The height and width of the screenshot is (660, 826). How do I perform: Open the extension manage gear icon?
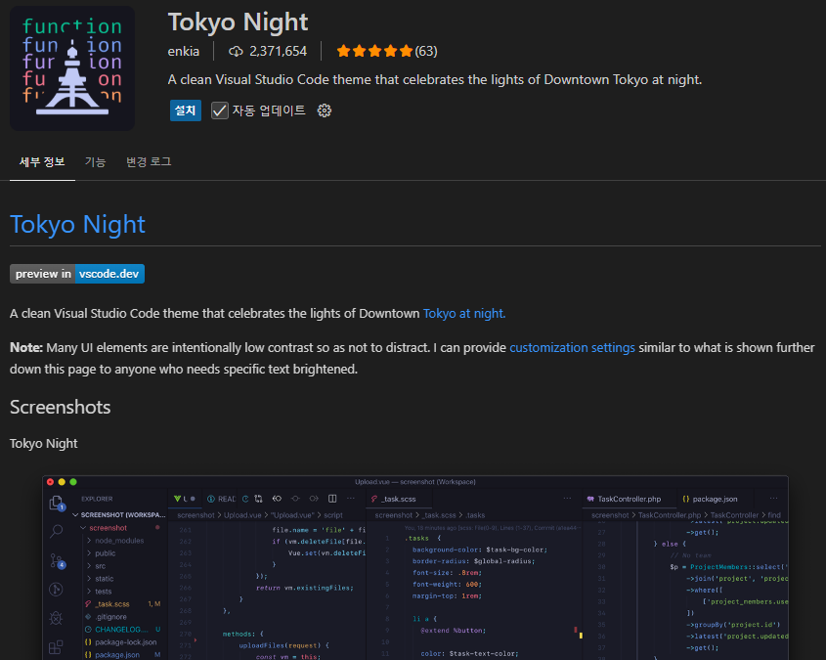pos(324,110)
